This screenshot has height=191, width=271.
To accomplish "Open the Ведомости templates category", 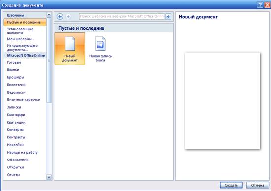I will point(16,93).
